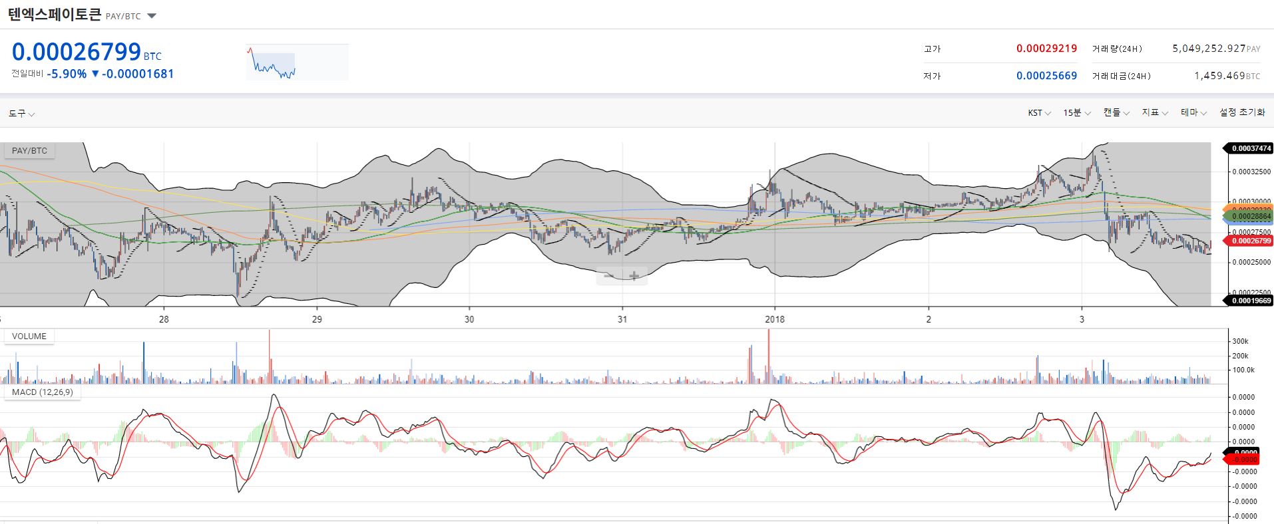Open the 도구 tools dropdown
The image size is (1274, 524).
(x=21, y=114)
